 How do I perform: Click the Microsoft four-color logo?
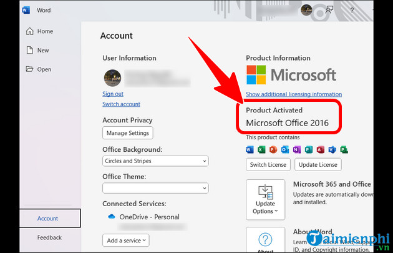[x=256, y=75]
